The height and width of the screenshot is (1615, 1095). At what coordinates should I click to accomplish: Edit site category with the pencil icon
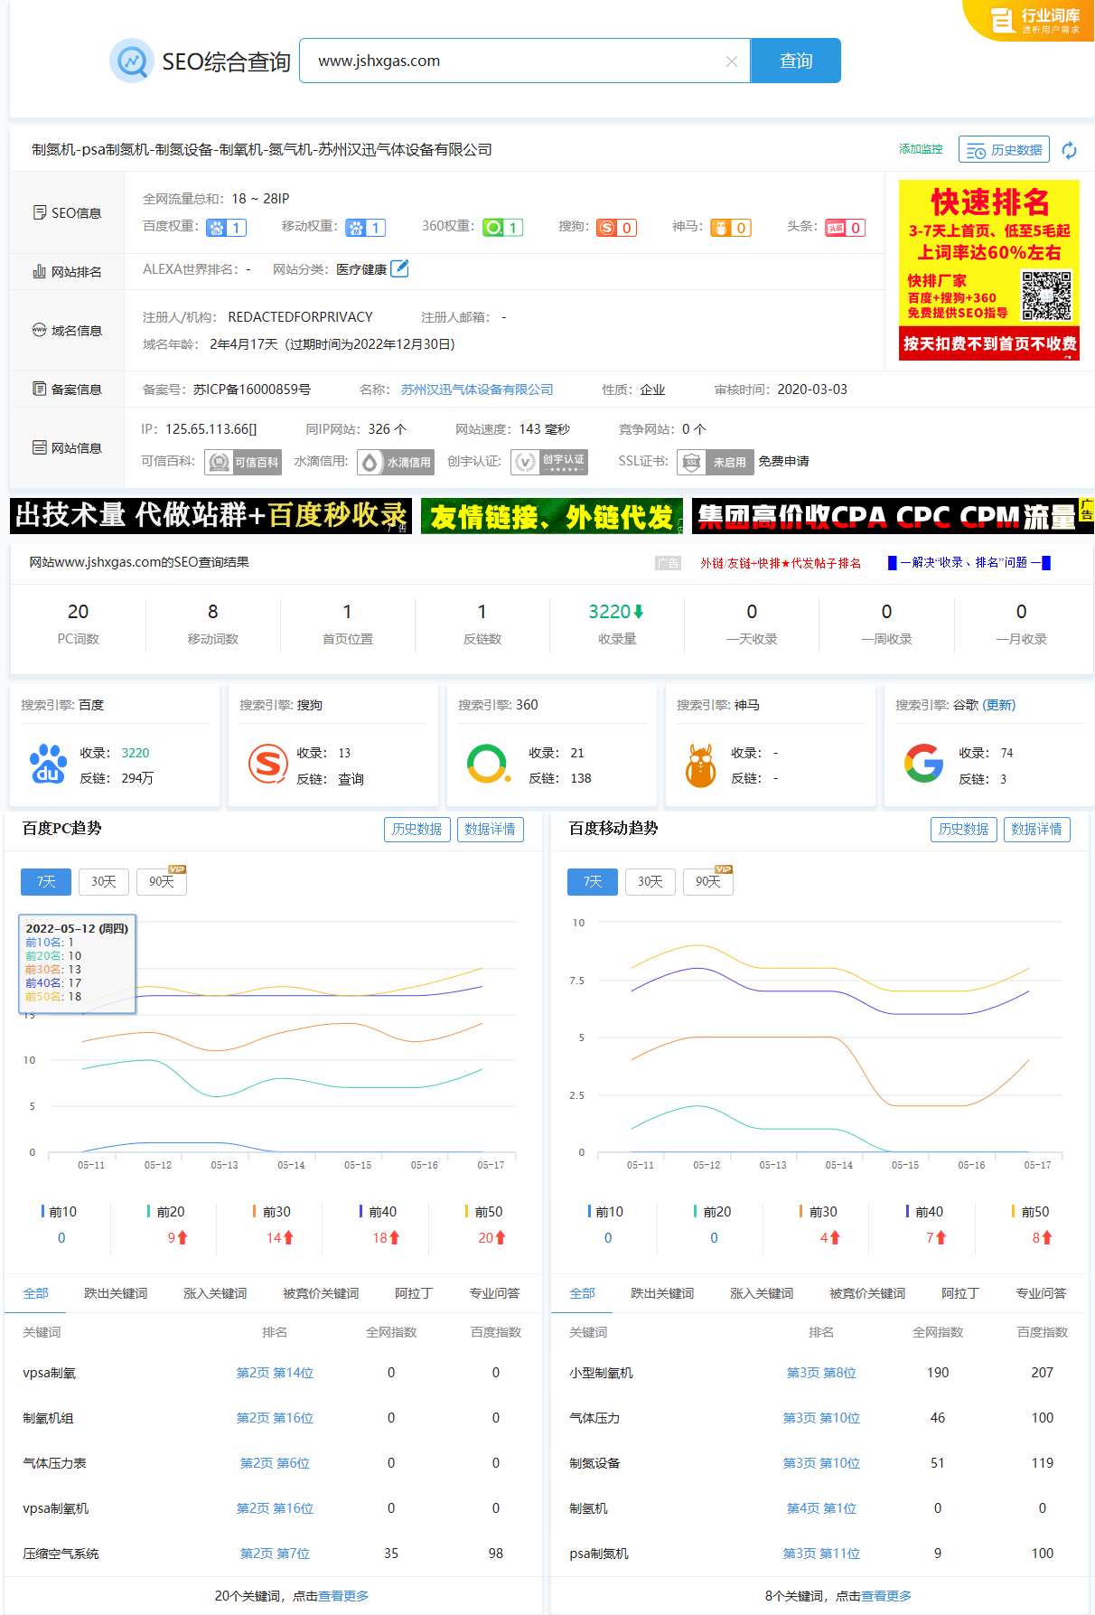[x=399, y=268]
